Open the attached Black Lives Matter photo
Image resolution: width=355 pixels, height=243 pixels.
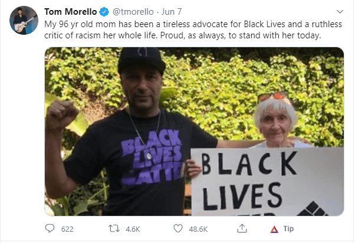(194, 132)
